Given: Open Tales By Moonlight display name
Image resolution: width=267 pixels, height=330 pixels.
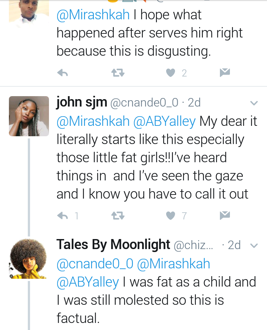Looking at the screenshot, I should pyautogui.click(x=113, y=245).
